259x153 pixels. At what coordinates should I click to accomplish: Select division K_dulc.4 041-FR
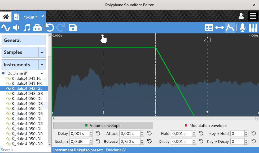click(x=27, y=84)
